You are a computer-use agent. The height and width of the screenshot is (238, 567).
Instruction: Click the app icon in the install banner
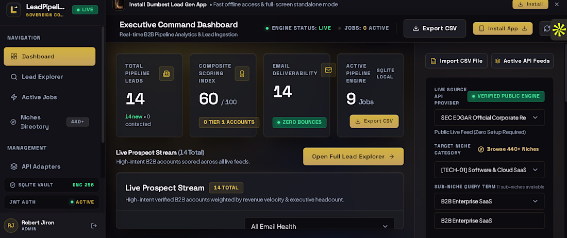(119, 4)
